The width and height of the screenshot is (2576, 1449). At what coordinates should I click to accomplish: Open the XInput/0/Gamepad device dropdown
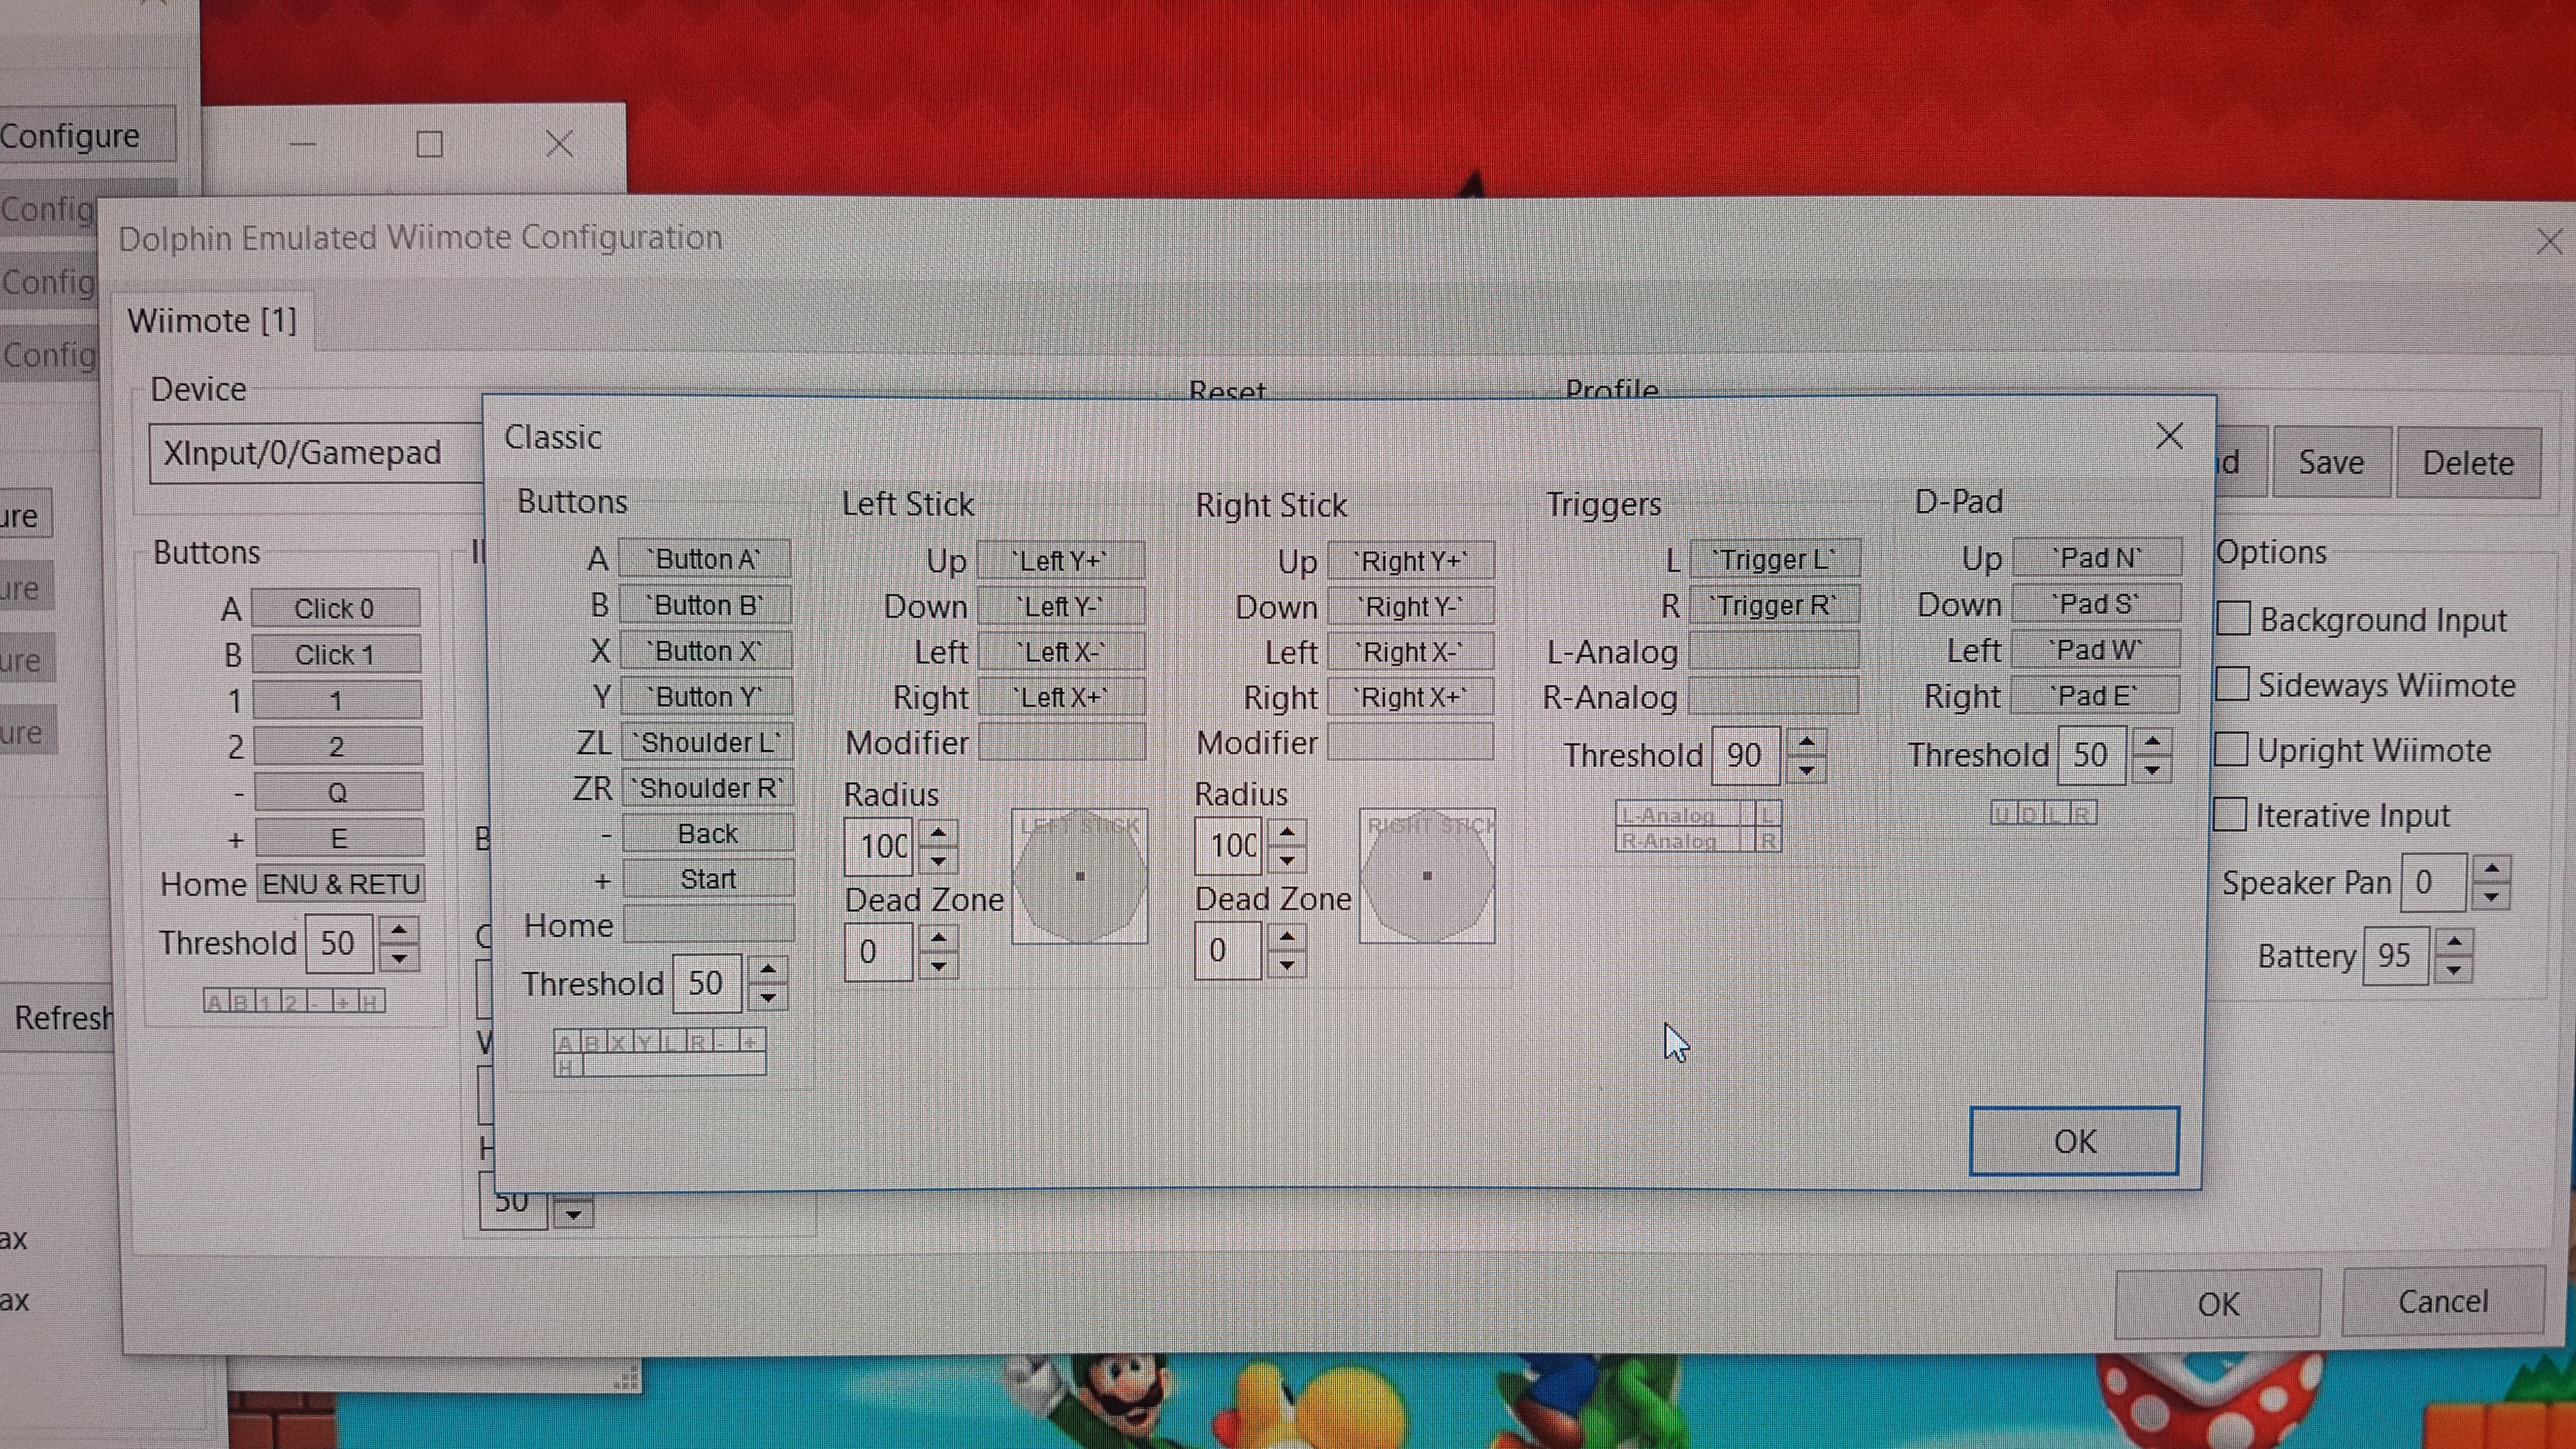tap(315, 453)
